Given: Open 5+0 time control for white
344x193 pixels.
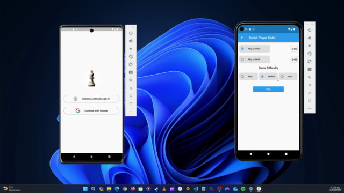Looking at the screenshot, I should [x=294, y=49].
